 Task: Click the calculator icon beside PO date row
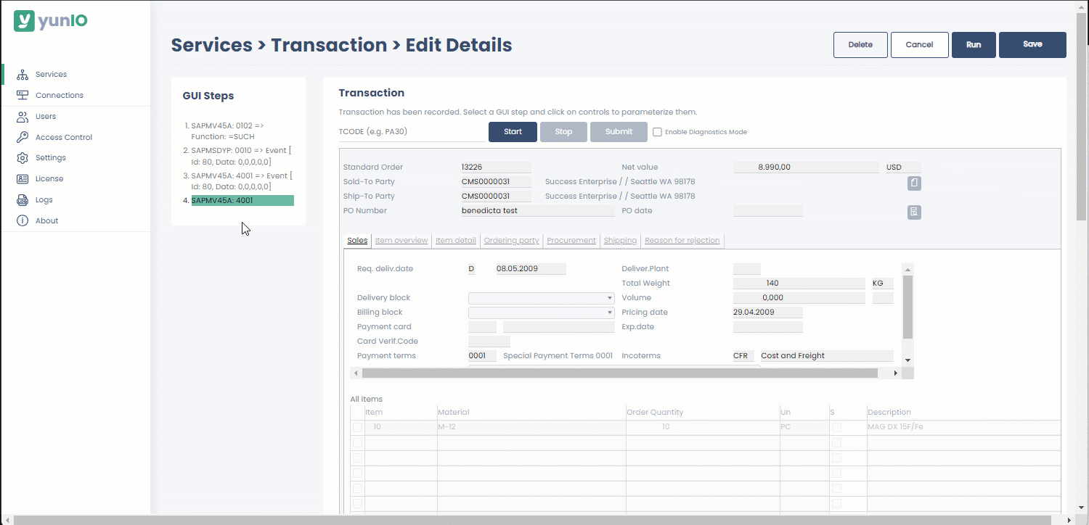(914, 212)
